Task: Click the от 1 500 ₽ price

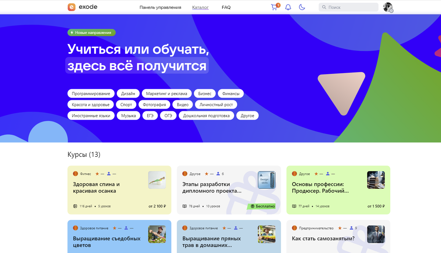Action: pos(376,206)
